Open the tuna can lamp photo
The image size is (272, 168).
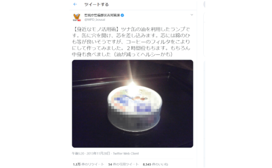[132, 104]
